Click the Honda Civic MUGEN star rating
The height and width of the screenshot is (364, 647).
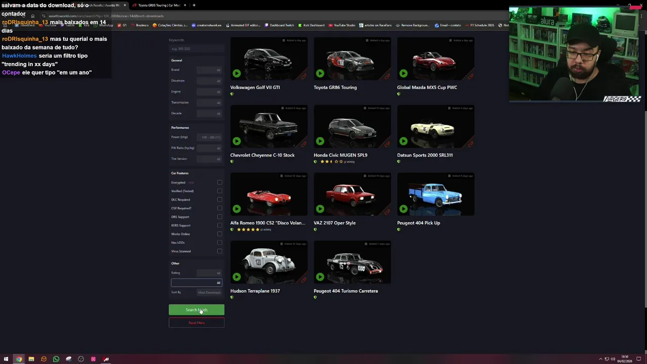tap(331, 162)
